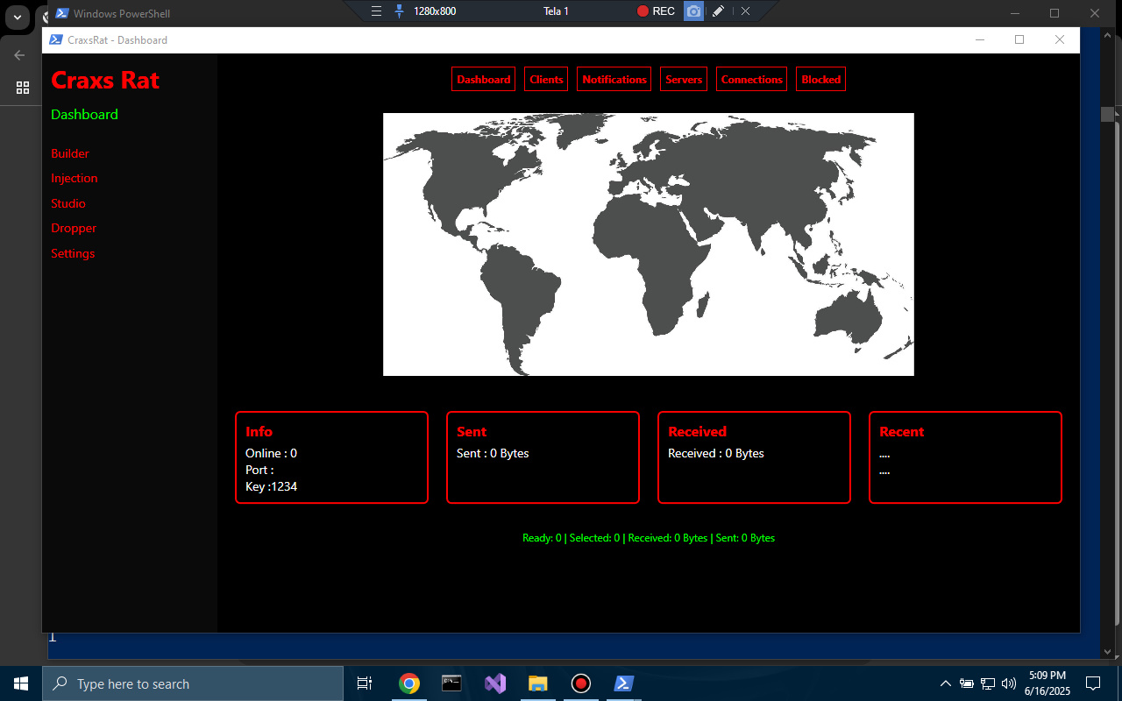Image resolution: width=1122 pixels, height=701 pixels.
Task: Take a screenshot with camera icon
Action: [x=693, y=11]
